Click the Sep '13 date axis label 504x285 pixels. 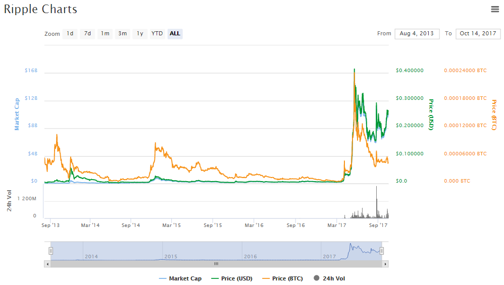coord(51,225)
